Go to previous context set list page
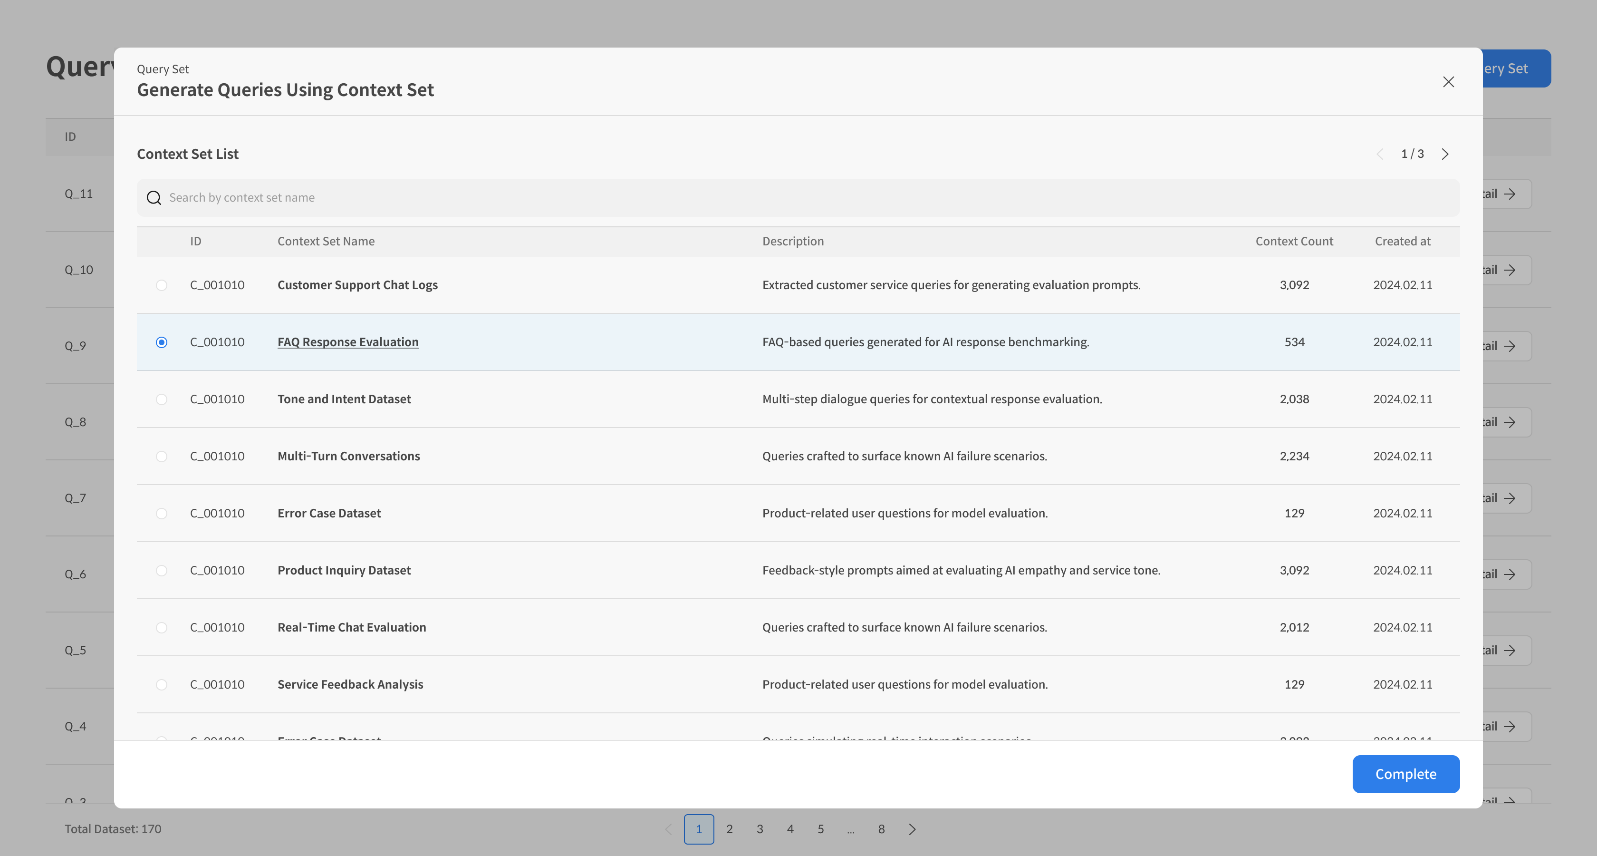 [1380, 154]
